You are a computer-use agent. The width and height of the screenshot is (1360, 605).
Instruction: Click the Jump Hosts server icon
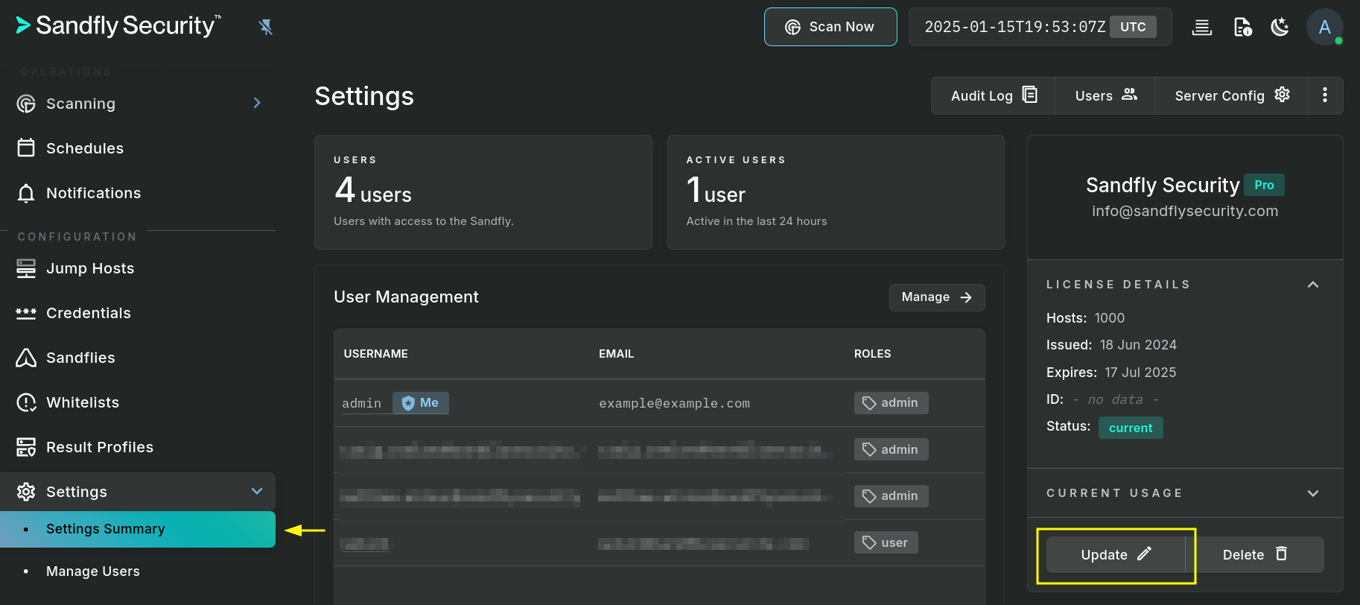pos(26,268)
